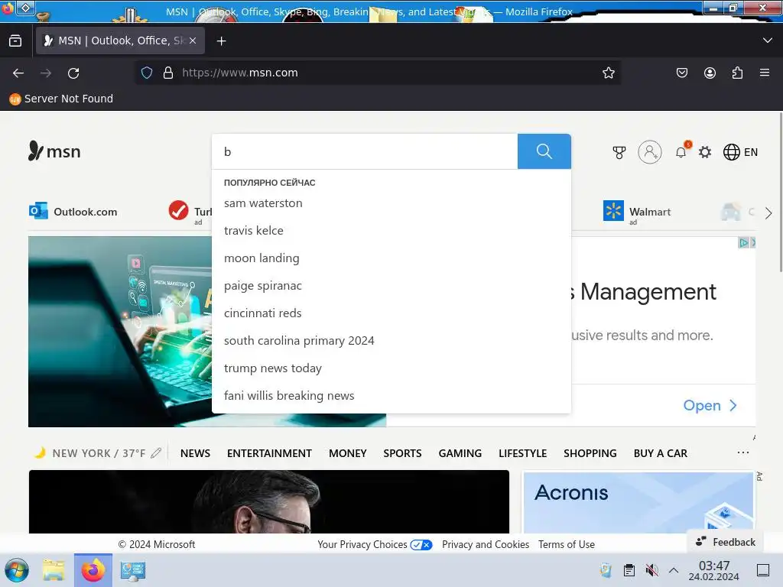Open the Firefox hamburger menu
783x587 pixels.
coord(765,73)
